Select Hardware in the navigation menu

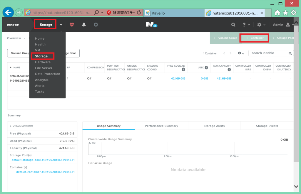[43, 62]
